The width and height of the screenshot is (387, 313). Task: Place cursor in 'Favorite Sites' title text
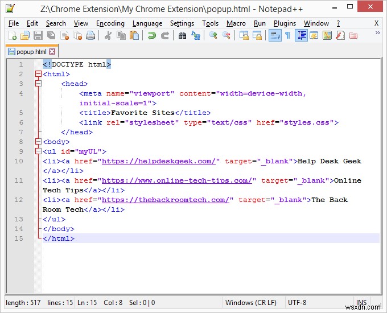[143, 113]
